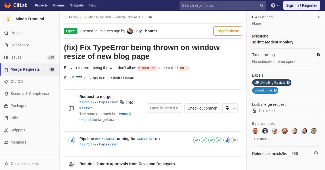This screenshot has width=325, height=170.
Task: Open the Projects menu in top bar
Action: click(x=41, y=5)
